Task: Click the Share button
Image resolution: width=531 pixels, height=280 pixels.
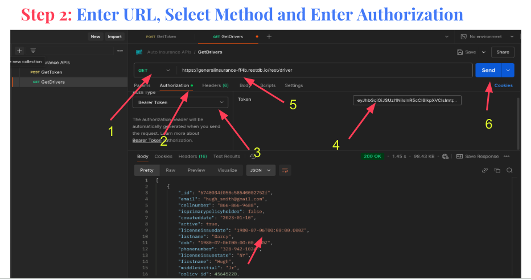Action: tap(503, 52)
